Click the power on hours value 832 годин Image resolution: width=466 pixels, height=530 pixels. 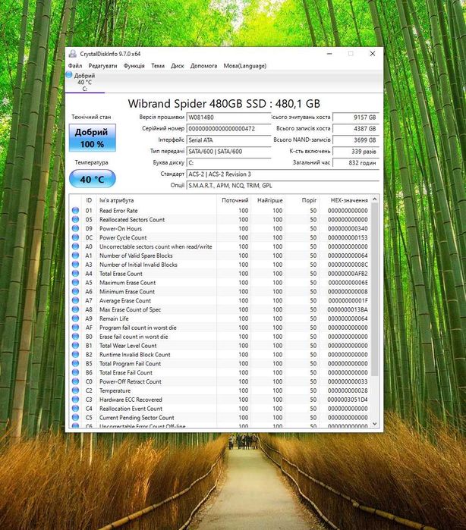click(356, 162)
